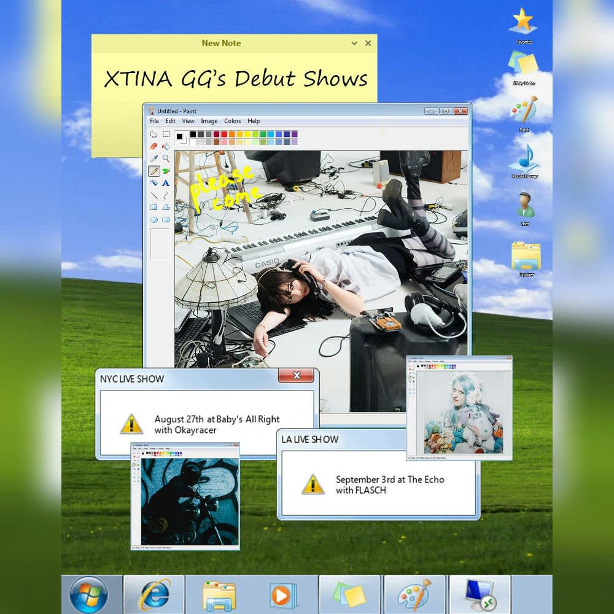The image size is (614, 614).
Task: Click the NYC LIVE SHOW warning icon
Action: click(x=131, y=424)
